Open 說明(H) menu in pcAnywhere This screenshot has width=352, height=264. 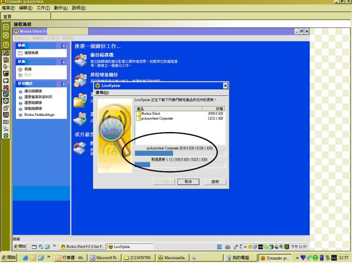point(79,8)
